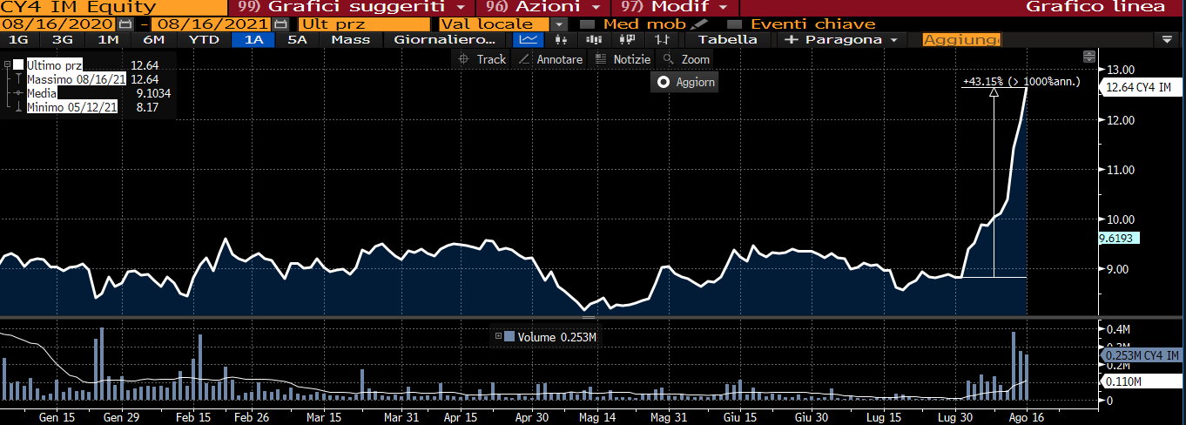Switch to the candlestick chart icon

coord(560,39)
